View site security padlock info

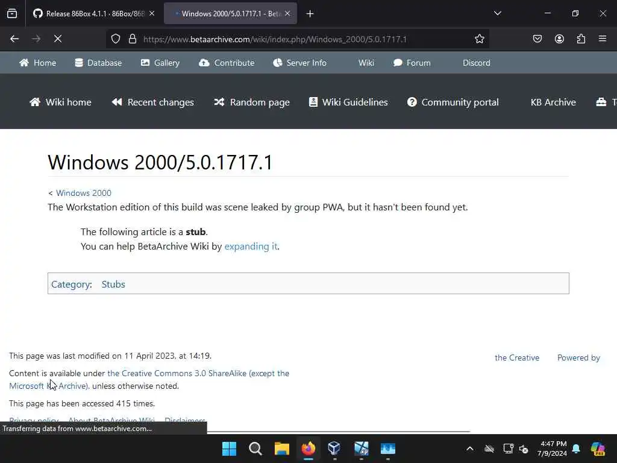point(133,39)
